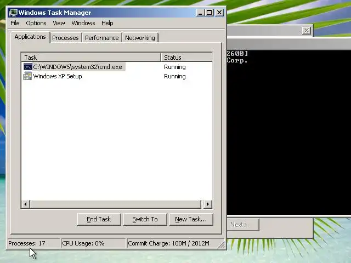
Task: Close the background Setup window with X
Action: (x=307, y=31)
